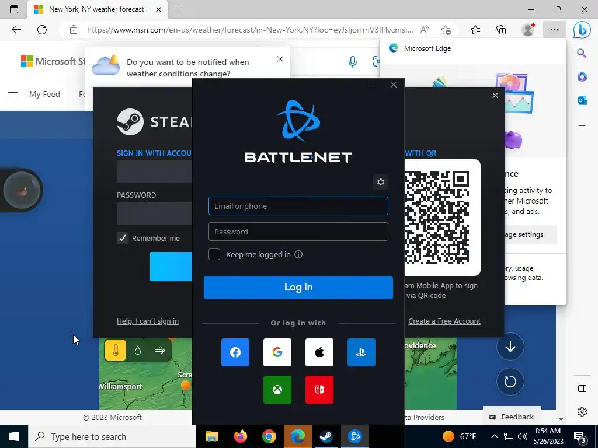Refresh the Edge page
This screenshot has height=448, width=598.
[x=42, y=30]
